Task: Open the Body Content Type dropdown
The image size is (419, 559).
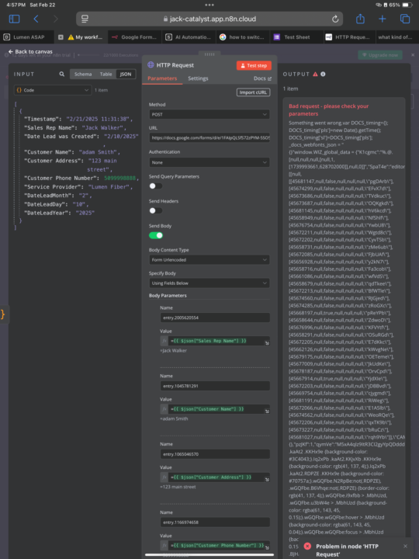Action: click(209, 259)
